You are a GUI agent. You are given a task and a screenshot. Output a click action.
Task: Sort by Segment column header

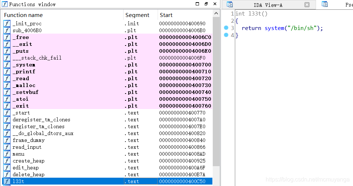click(x=141, y=15)
